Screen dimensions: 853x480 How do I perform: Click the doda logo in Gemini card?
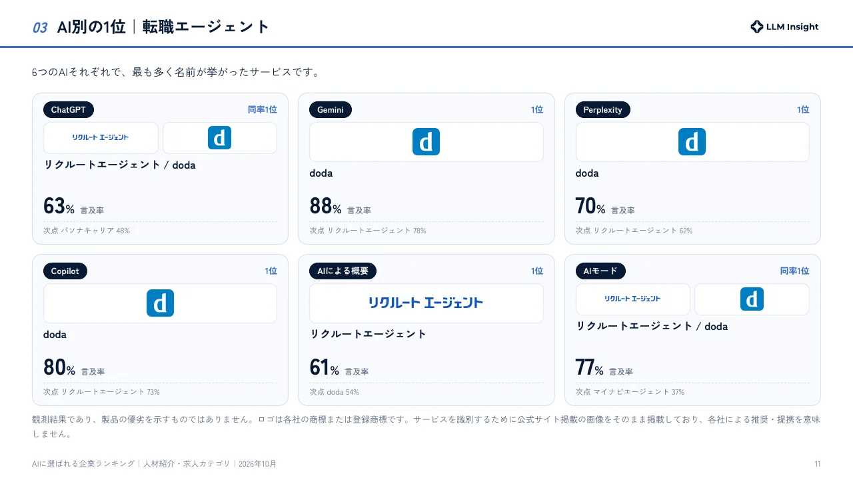pyautogui.click(x=426, y=141)
